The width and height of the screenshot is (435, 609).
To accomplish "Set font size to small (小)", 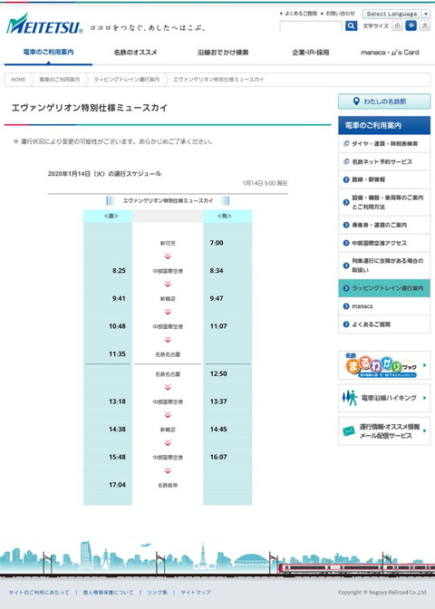I will pos(397,25).
